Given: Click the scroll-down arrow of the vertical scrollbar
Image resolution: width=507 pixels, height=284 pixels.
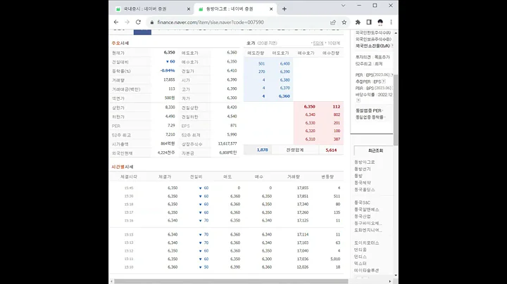Looking at the screenshot, I should (x=396, y=276).
